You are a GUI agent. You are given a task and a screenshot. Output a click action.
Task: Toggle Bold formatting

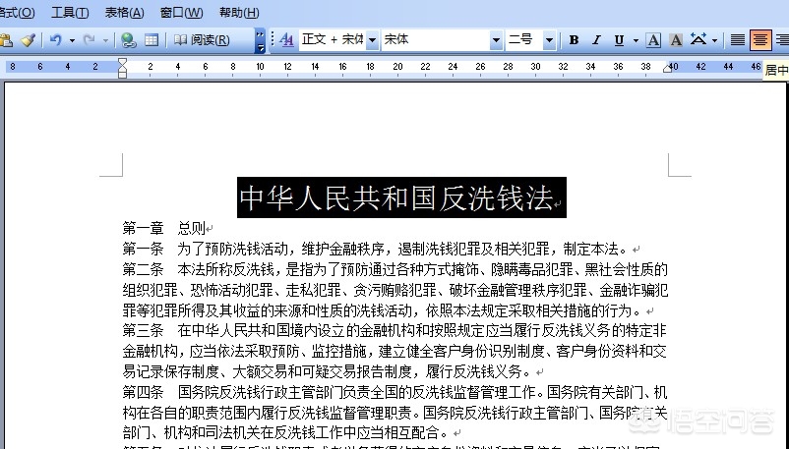pos(573,40)
